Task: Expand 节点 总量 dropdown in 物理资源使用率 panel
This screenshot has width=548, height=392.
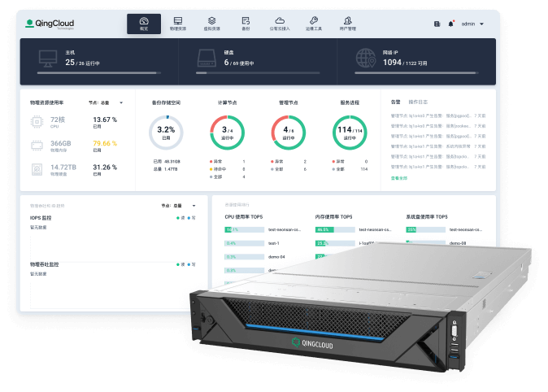Action: click(106, 102)
